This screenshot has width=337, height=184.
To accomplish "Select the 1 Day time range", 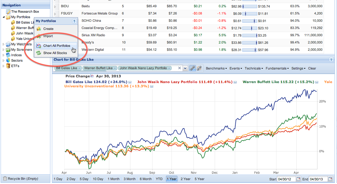I will pyautogui.click(x=58, y=179).
